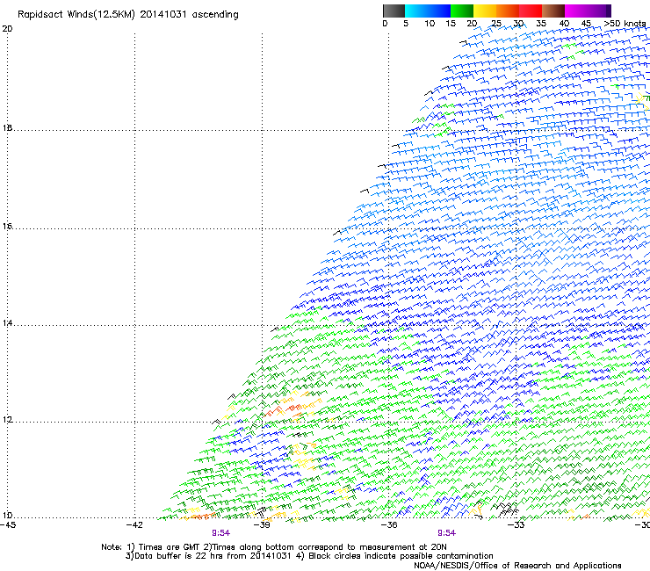Click the 9:54 time label near -39

coord(221,533)
